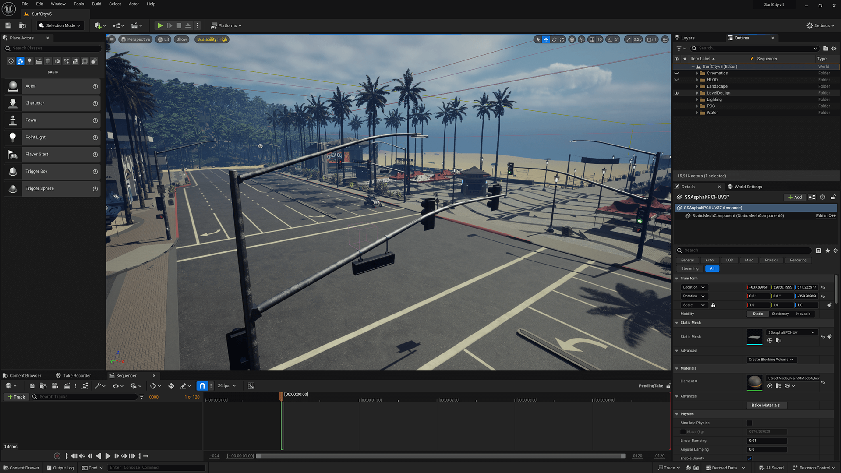Open the 24 fps frame rate dropdown
Image resolution: width=841 pixels, height=473 pixels.
[x=227, y=386]
